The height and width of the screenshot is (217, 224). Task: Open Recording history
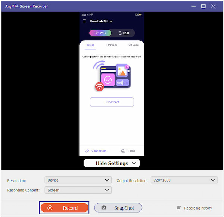click(194, 208)
